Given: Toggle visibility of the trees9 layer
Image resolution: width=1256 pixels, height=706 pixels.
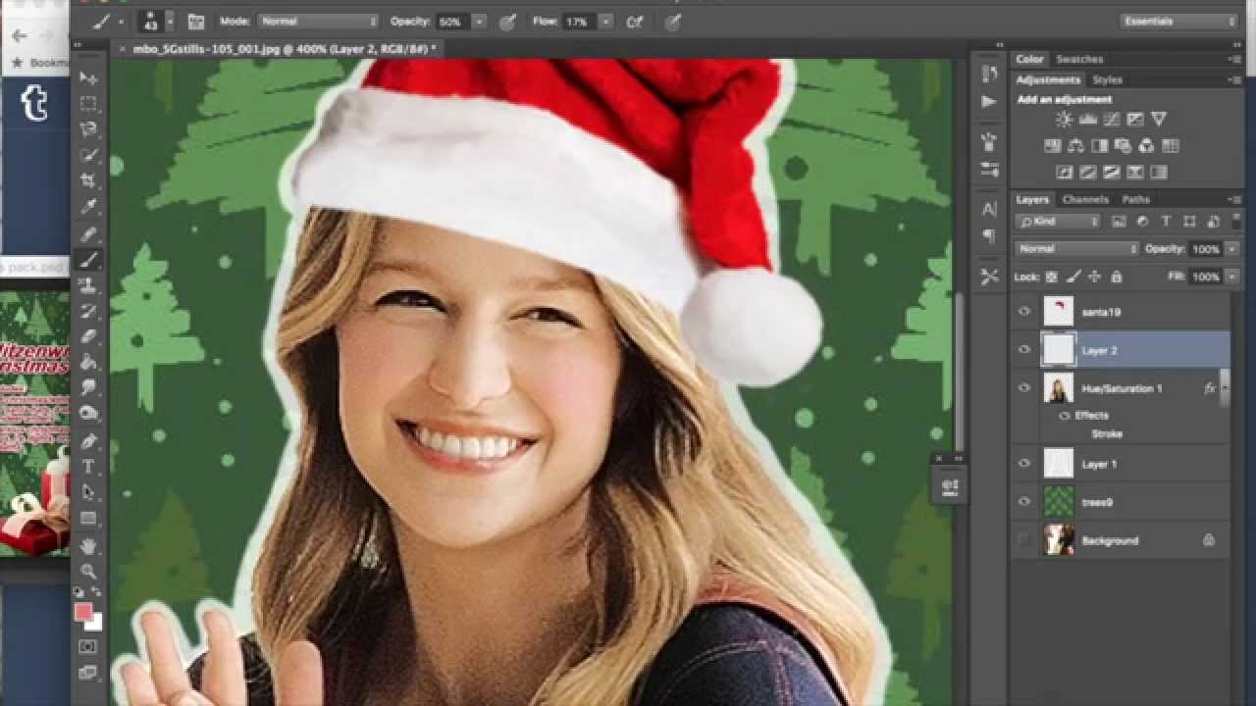Looking at the screenshot, I should pos(1023,501).
